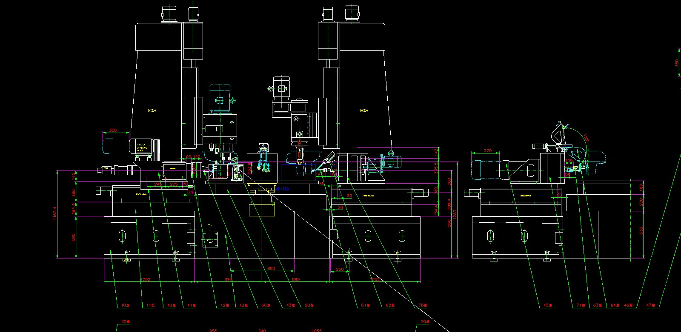Select the blue HE1250 text label

coord(282,189)
